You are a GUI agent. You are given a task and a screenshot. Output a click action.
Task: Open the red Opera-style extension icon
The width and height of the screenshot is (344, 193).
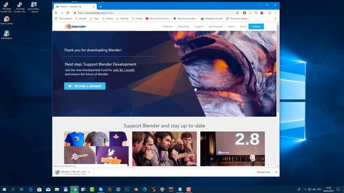(x=245, y=13)
